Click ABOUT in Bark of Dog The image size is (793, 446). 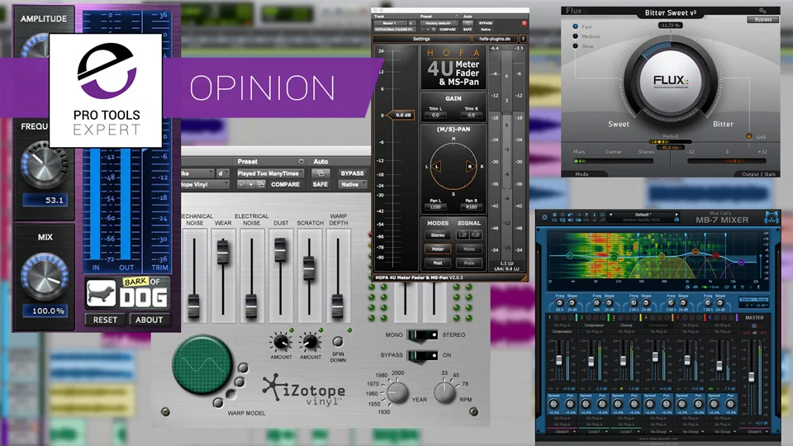point(149,320)
